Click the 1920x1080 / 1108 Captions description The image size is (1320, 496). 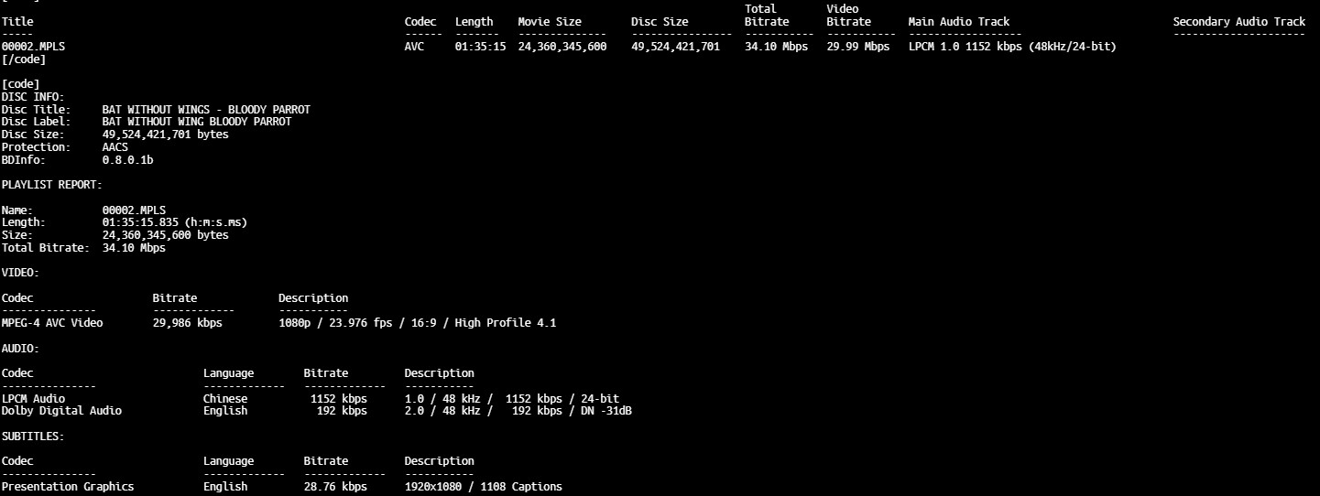[483, 487]
